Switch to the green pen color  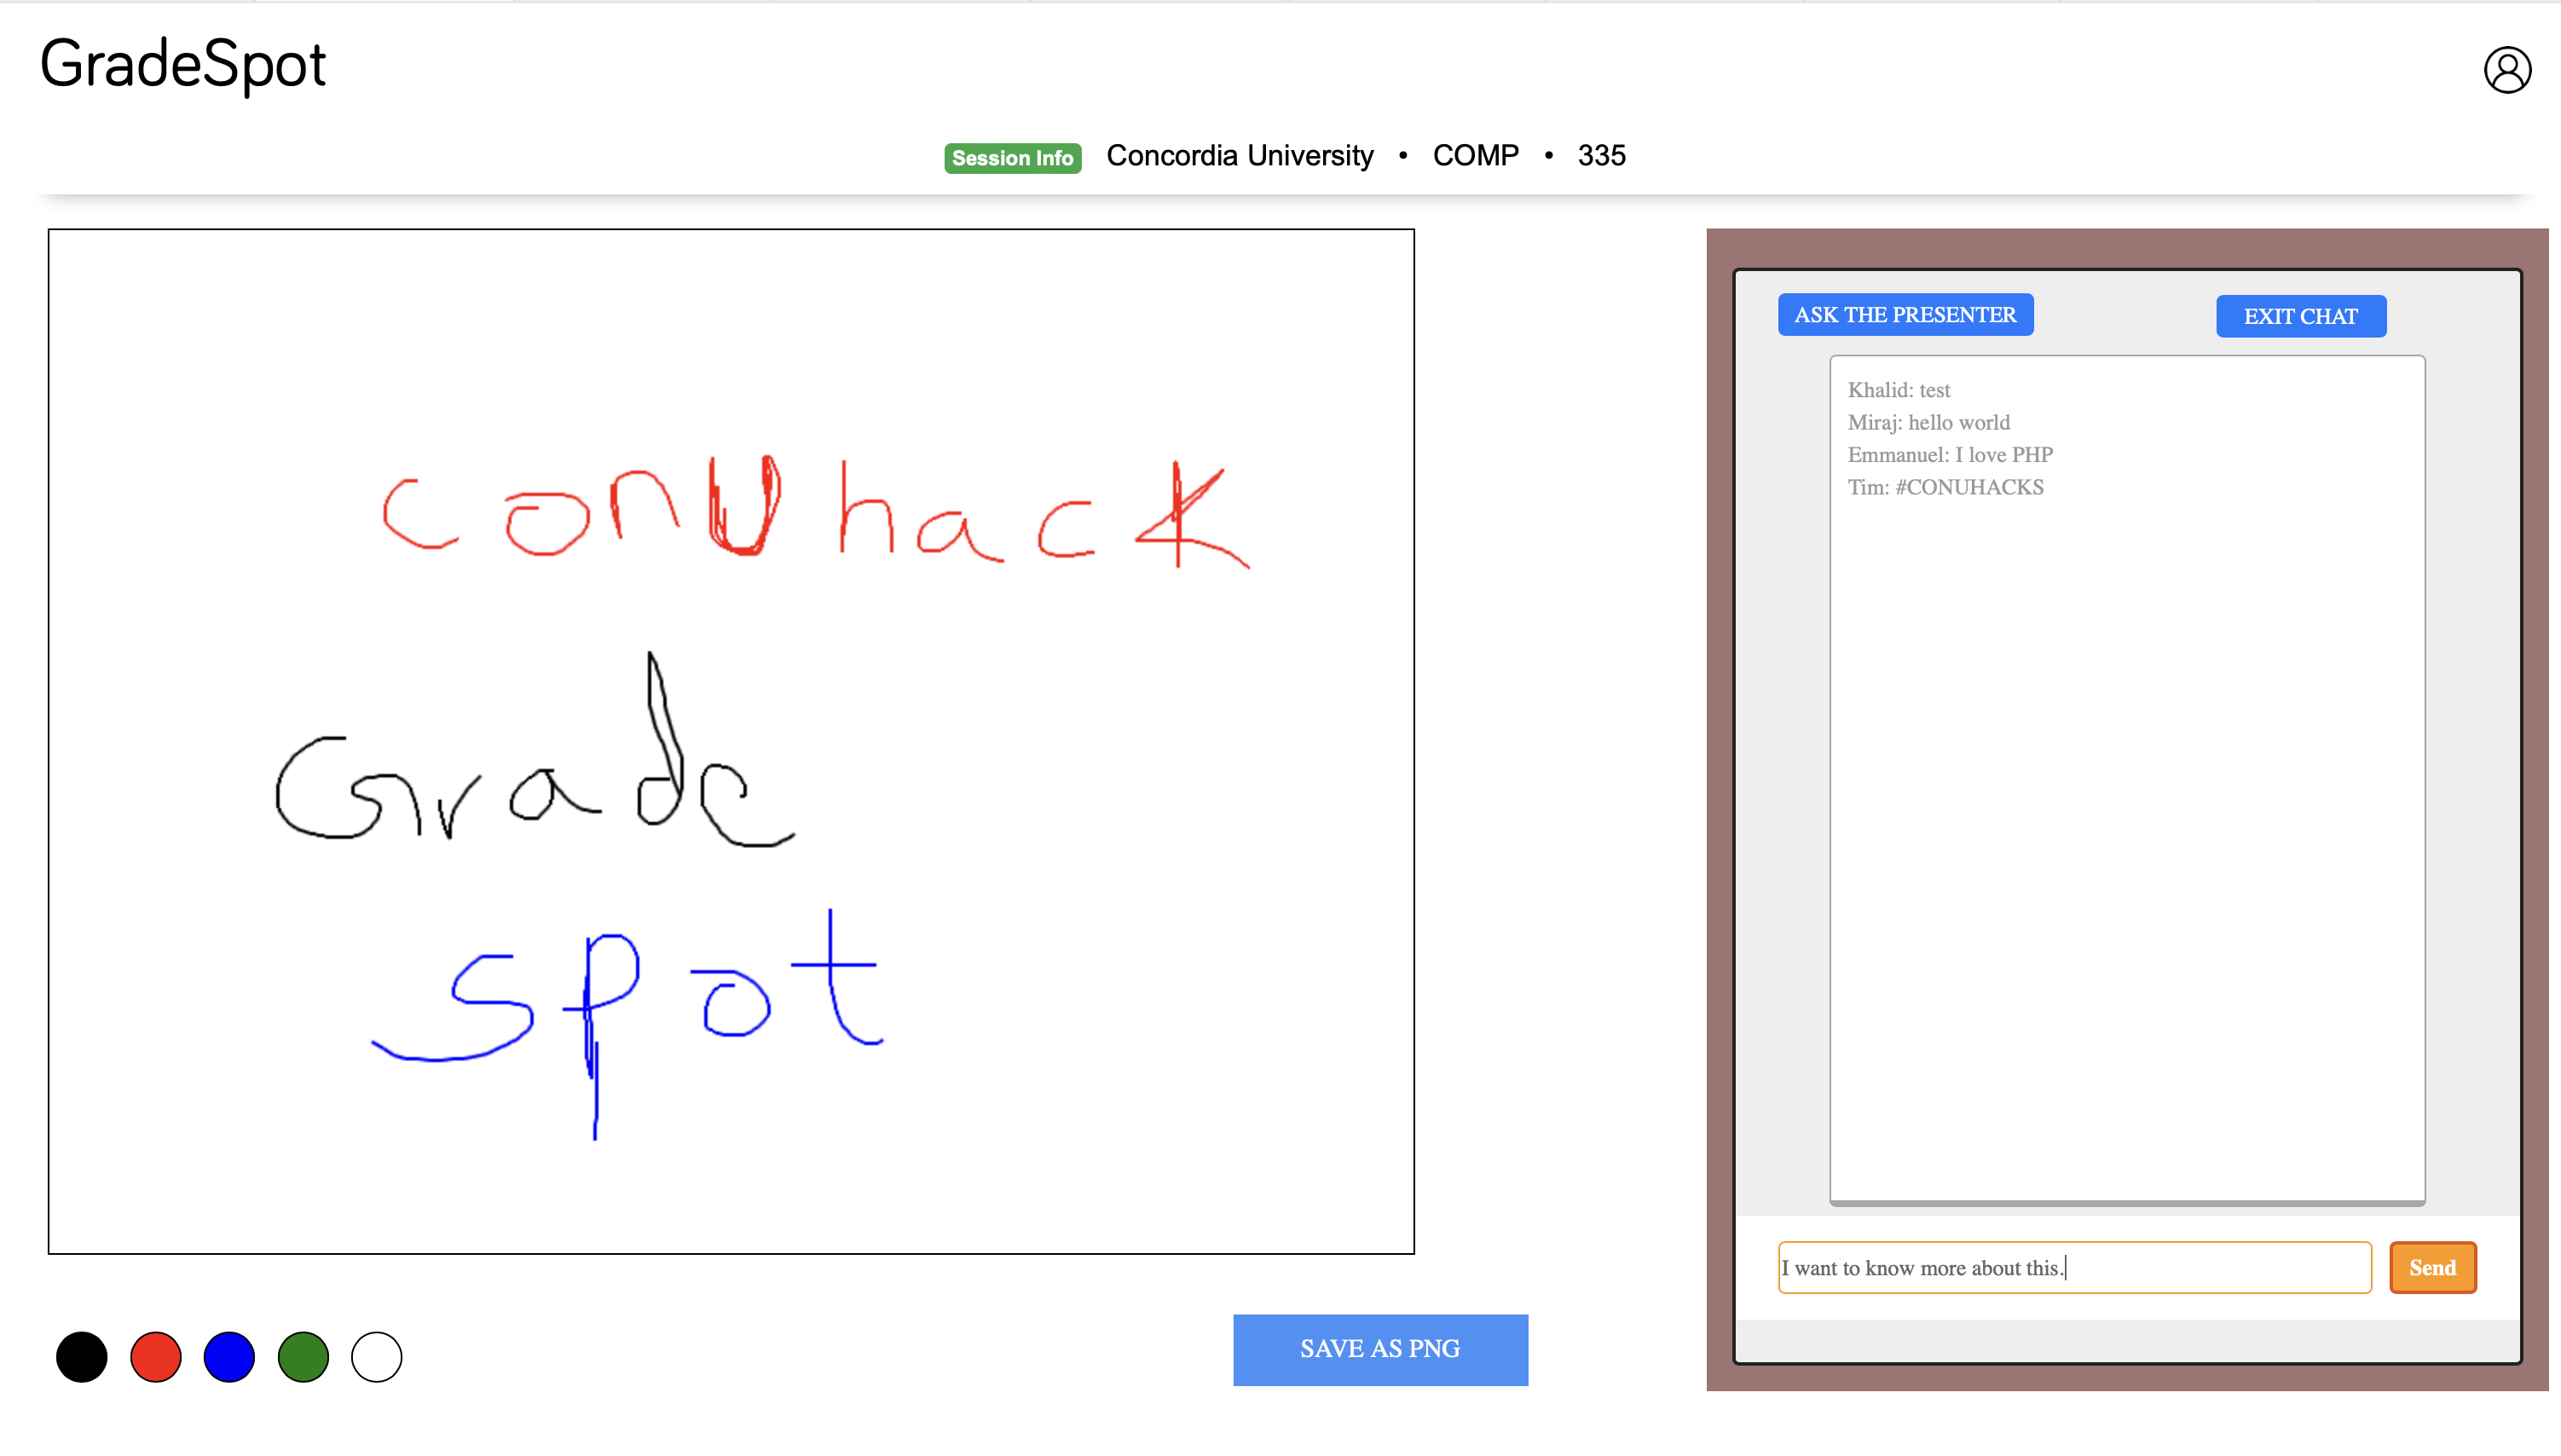[x=303, y=1357]
